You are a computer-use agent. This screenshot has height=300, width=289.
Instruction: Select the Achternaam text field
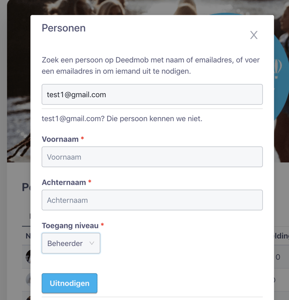[x=152, y=200]
